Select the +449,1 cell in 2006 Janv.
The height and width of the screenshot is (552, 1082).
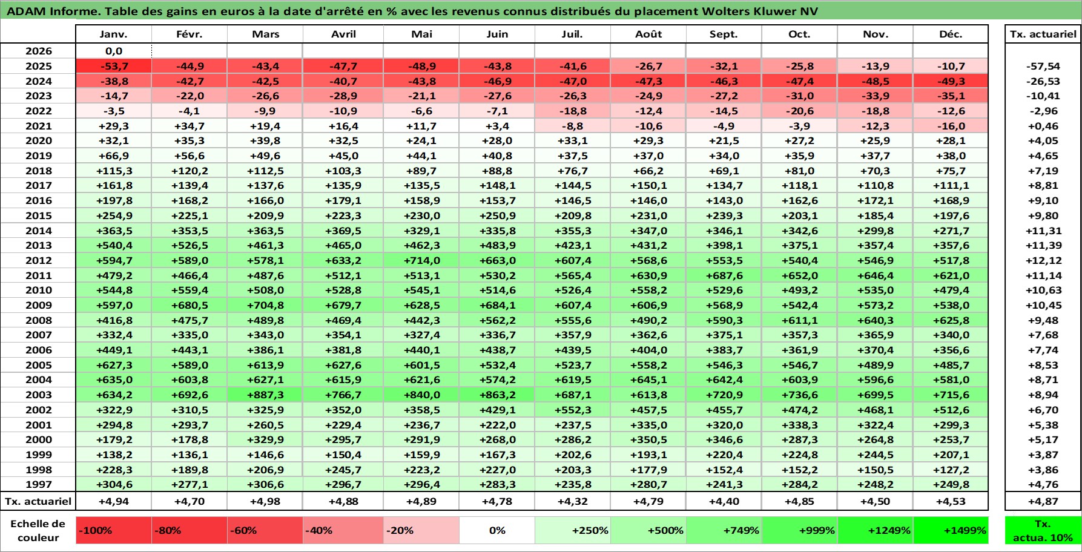point(114,350)
